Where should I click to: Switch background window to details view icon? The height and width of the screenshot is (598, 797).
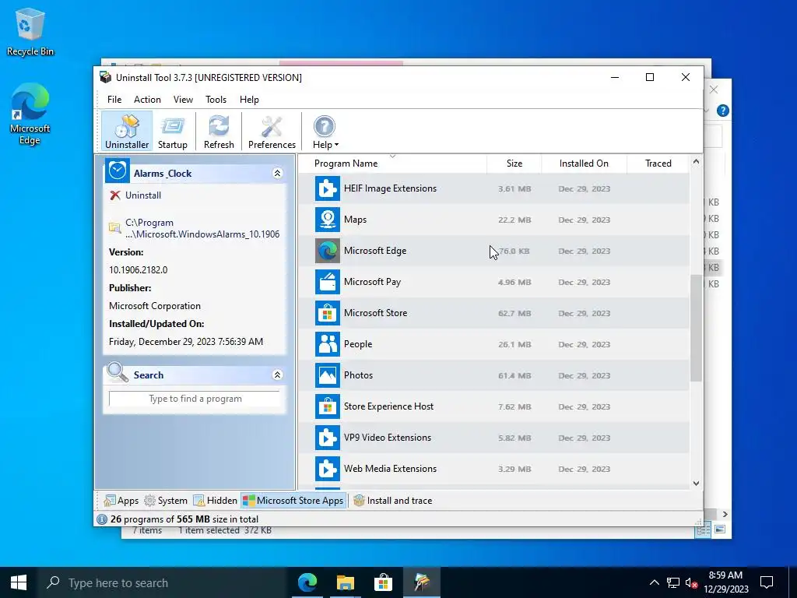[703, 530]
